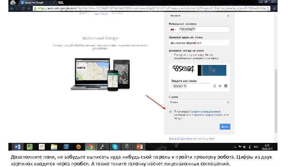Show hidden tray icons arrow
The image size is (298, 167).
pos(235,147)
